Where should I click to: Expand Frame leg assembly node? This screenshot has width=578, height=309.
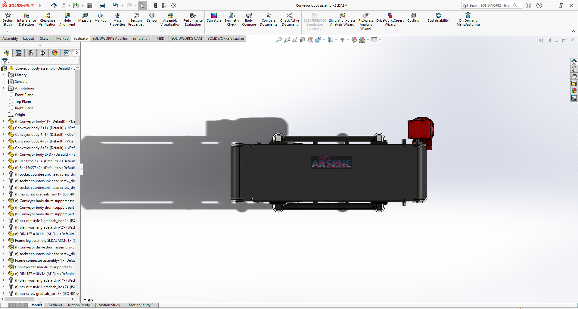4,241
